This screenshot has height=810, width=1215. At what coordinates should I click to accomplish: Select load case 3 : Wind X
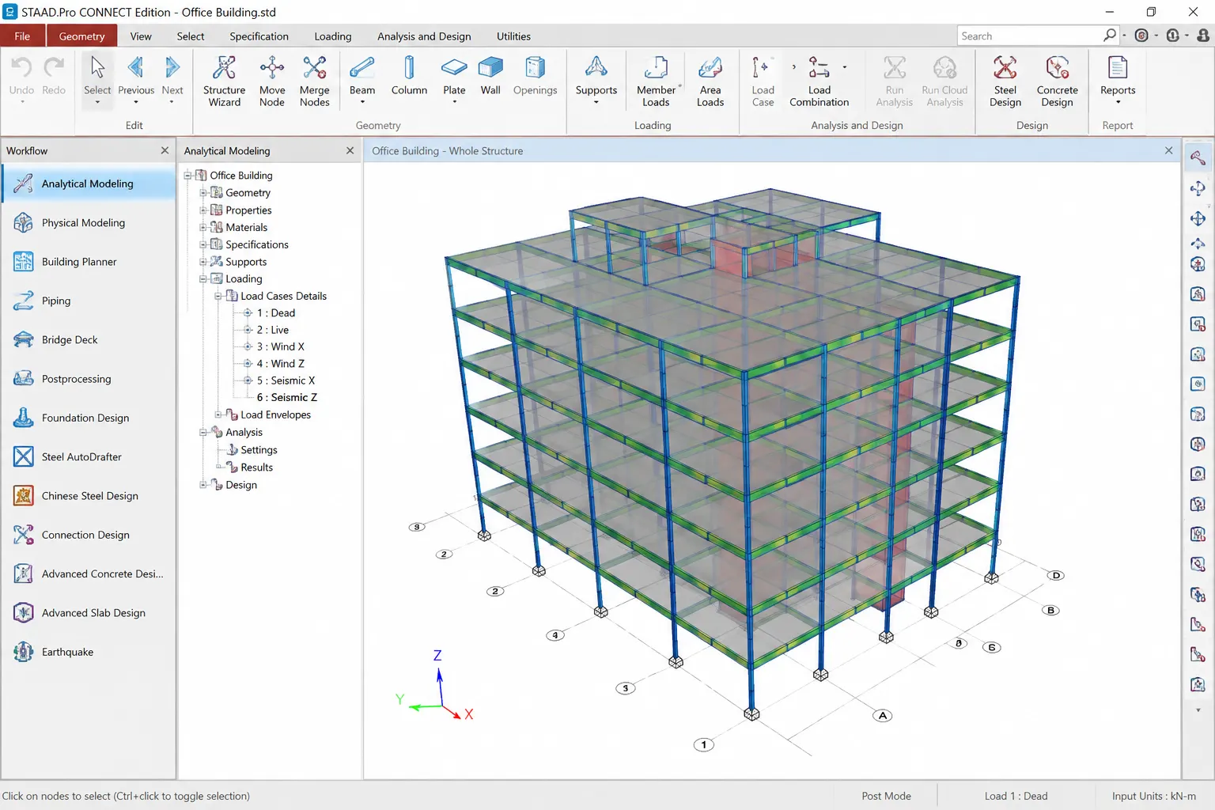tap(280, 347)
